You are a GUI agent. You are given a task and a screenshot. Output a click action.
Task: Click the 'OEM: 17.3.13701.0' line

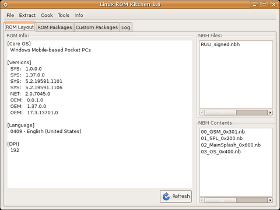pyautogui.click(x=34, y=113)
